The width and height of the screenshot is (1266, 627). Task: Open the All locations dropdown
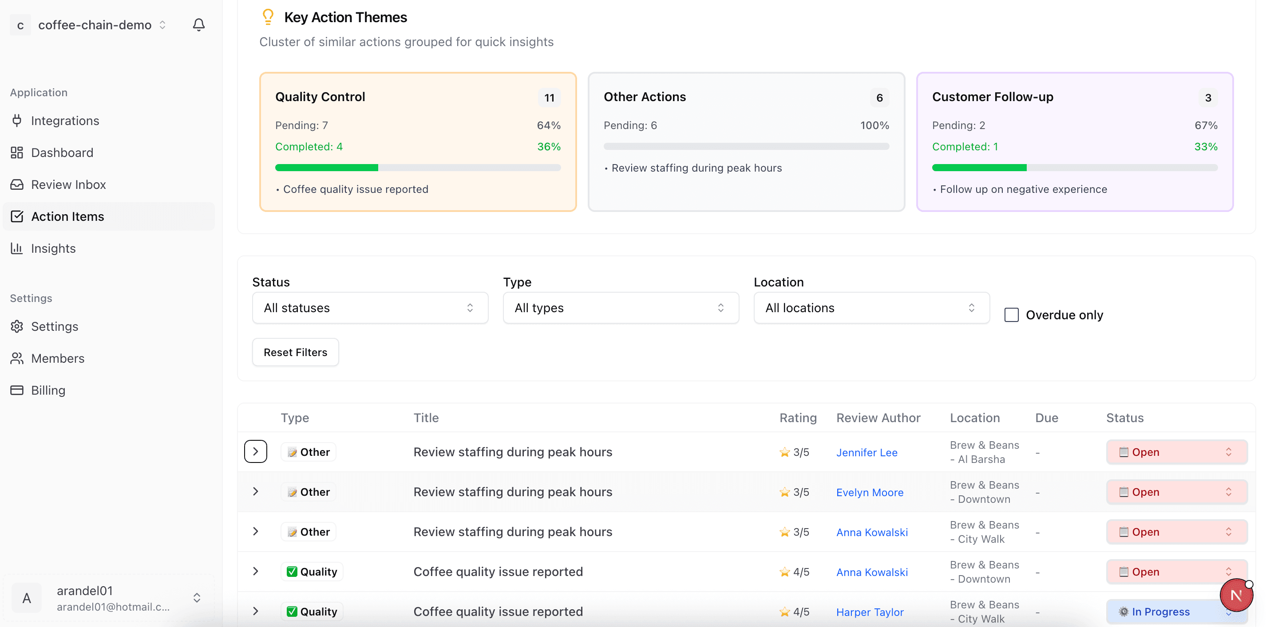(x=871, y=308)
